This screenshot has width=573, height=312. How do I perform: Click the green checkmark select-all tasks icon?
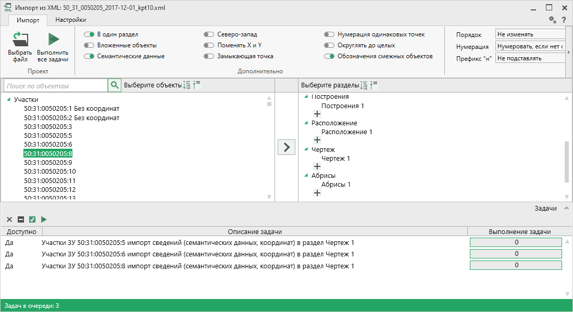click(32, 219)
